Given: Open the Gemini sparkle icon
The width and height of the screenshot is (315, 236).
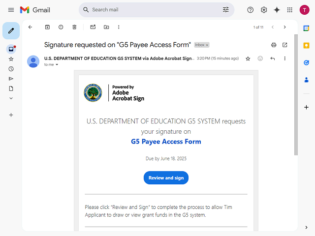Looking at the screenshot, I should [x=277, y=10].
